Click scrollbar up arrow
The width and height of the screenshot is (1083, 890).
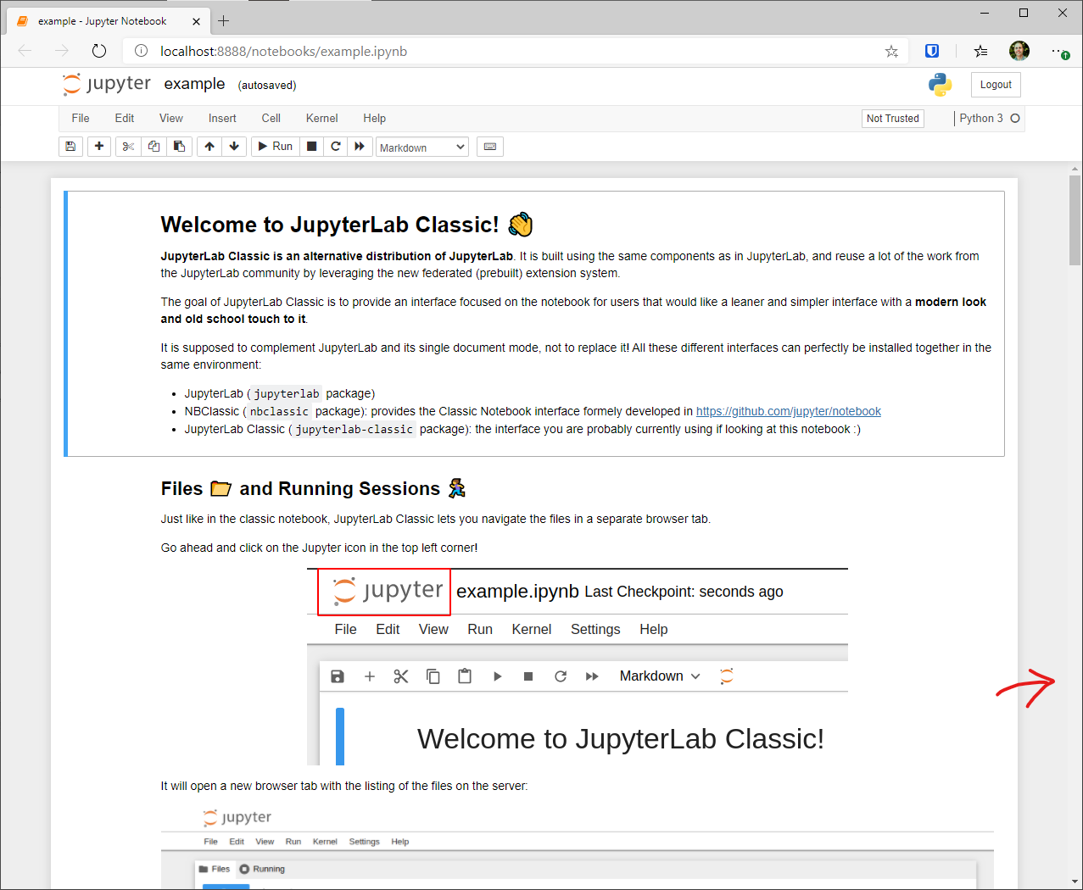point(1075,169)
